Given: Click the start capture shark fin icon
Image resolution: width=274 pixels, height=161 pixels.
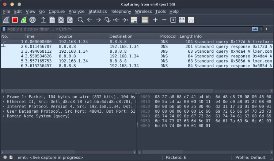Looking at the screenshot, I should pos(6,20).
